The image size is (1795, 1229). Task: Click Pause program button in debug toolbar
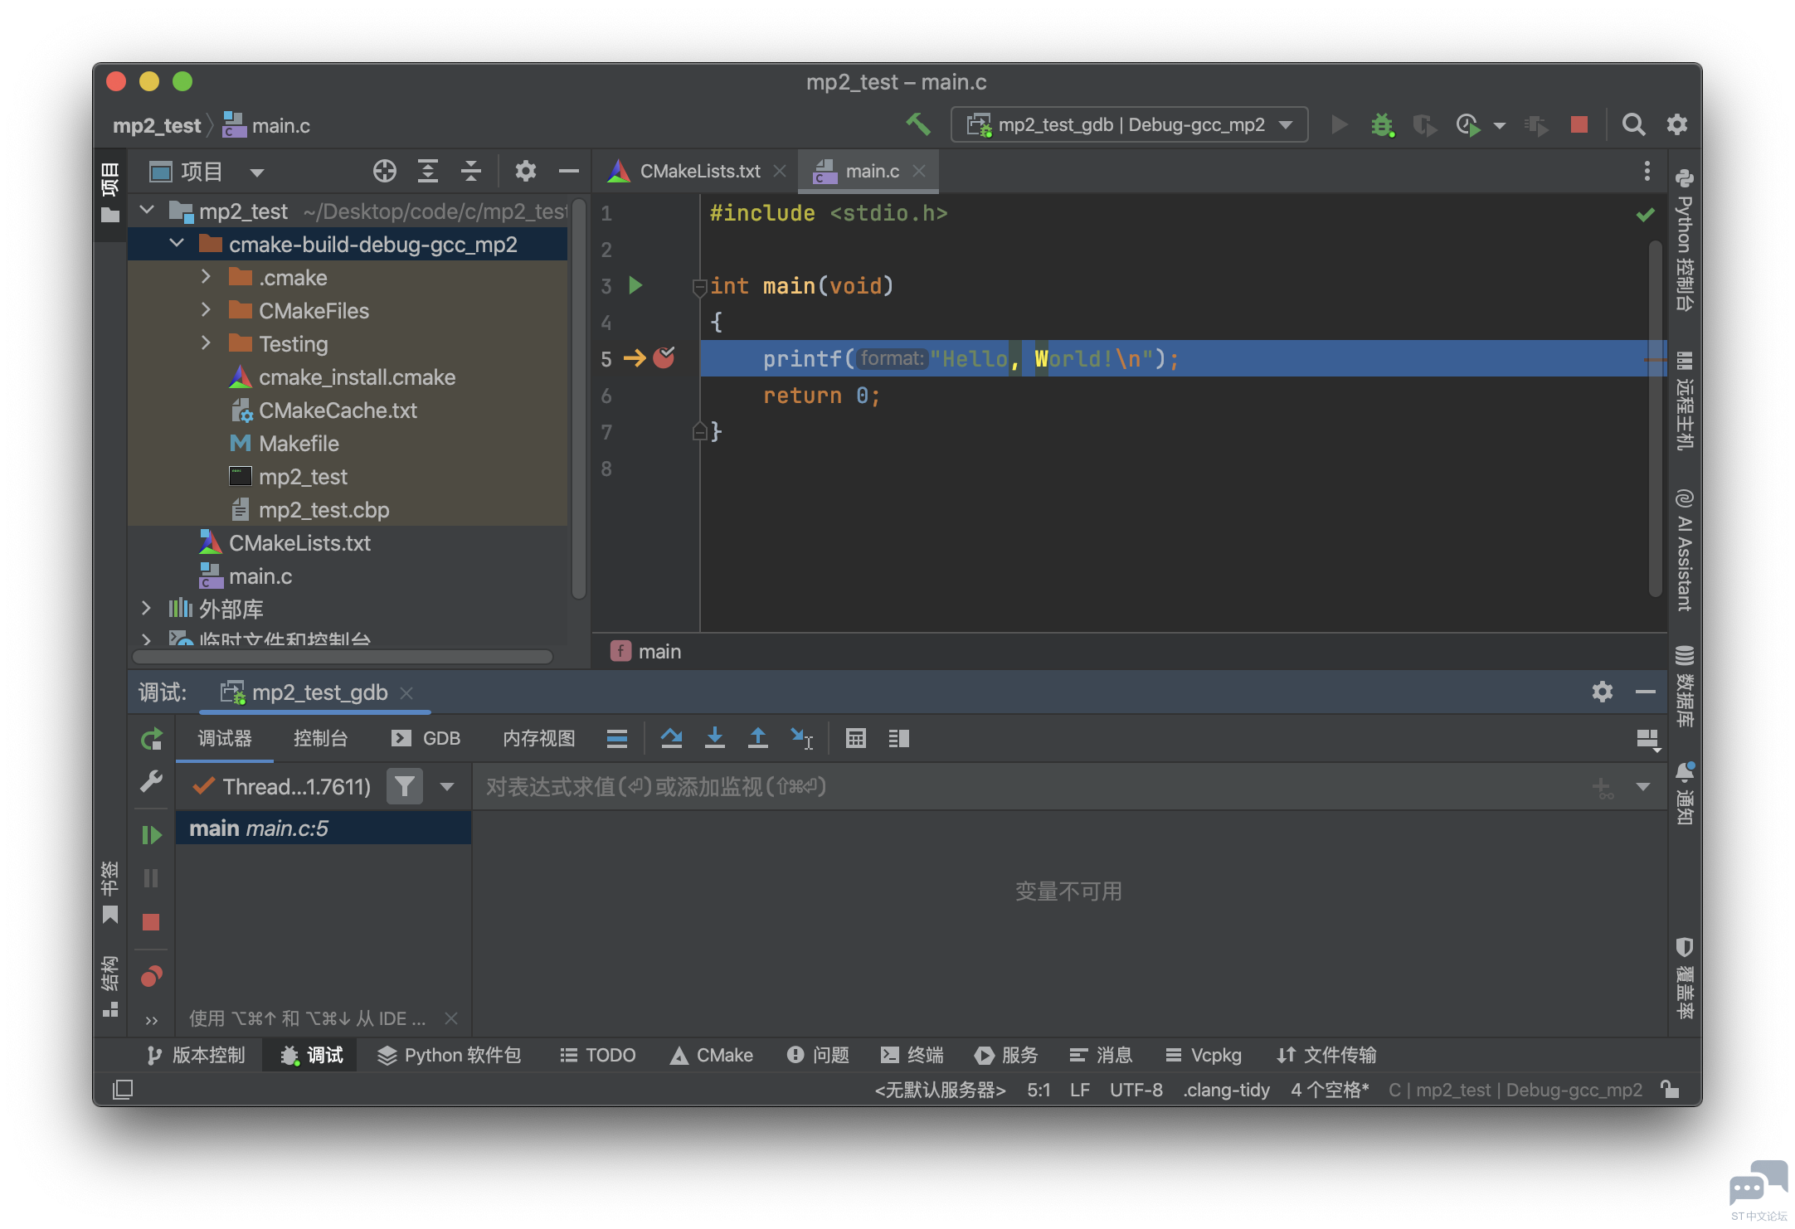tap(153, 876)
